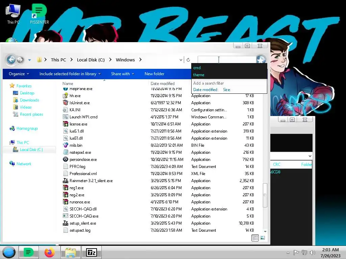
Task: Select Local Disk (C:) in address breadcrumb
Action: pyautogui.click(x=91, y=60)
